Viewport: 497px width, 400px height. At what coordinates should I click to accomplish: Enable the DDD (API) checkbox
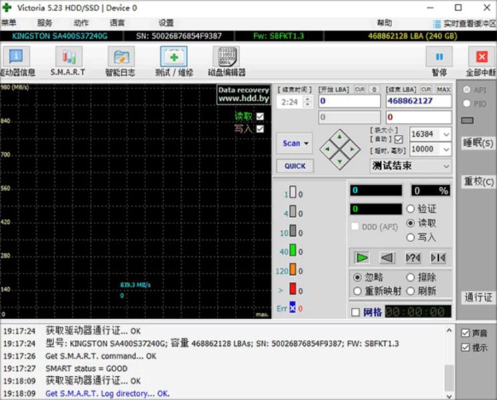(355, 227)
